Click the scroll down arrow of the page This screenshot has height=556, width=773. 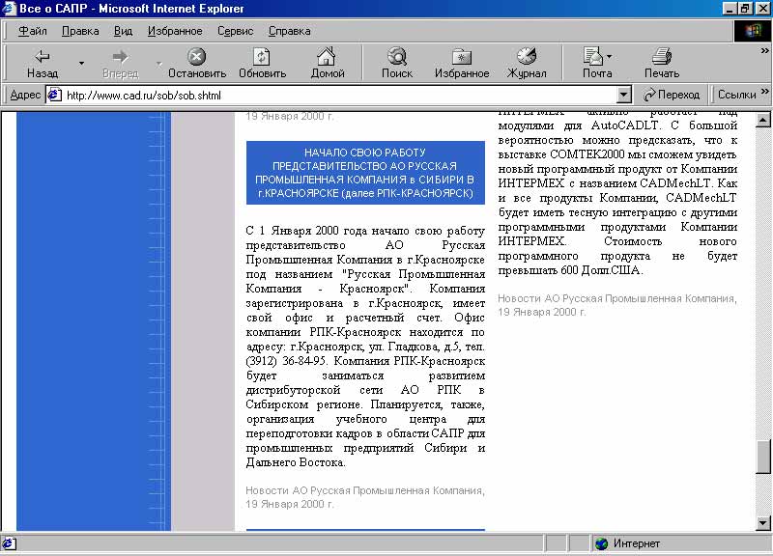tap(763, 523)
